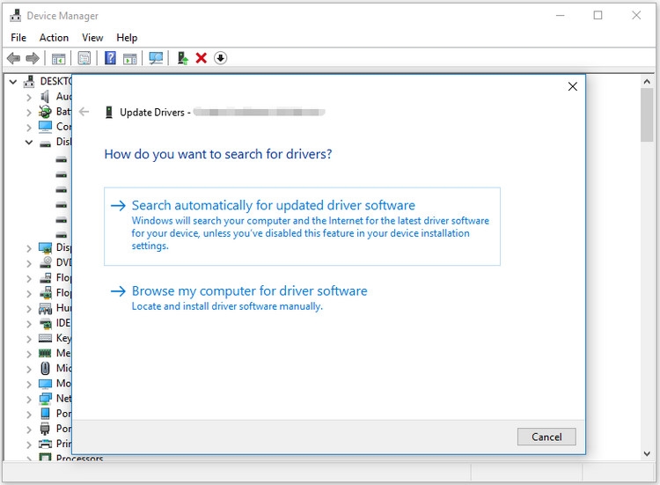Click the Back arrow in Device Manager toolbar
The image size is (660, 485).
click(13, 58)
